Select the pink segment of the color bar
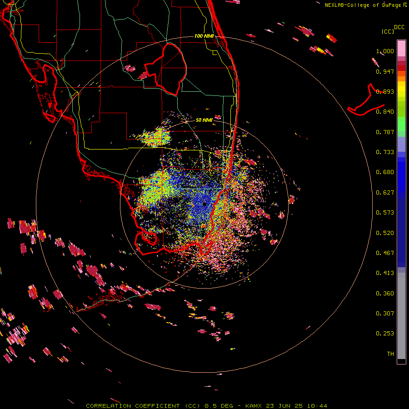This screenshot has width=409, height=409. (x=401, y=49)
